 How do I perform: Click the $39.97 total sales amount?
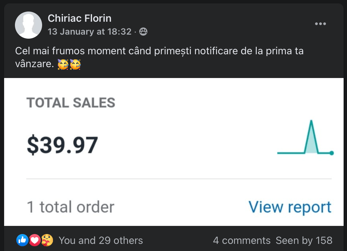62,145
